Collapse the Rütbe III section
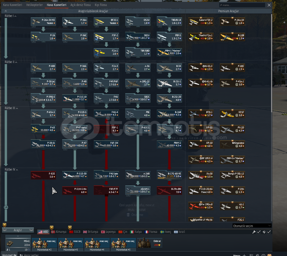The width and height of the screenshot is (287, 256). point(11,108)
